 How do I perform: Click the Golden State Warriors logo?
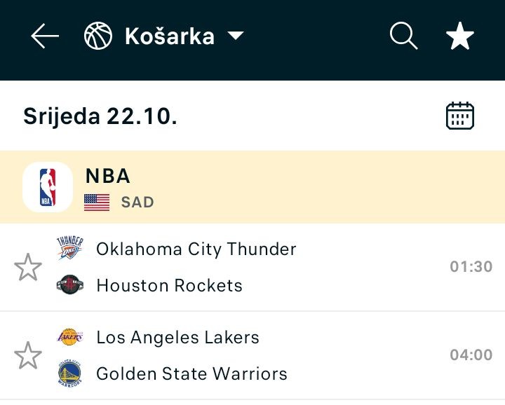[70, 373]
